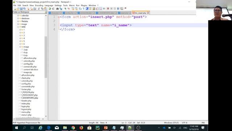Click 'UTF-8' encoding in status bar

pyautogui.click(x=185, y=123)
